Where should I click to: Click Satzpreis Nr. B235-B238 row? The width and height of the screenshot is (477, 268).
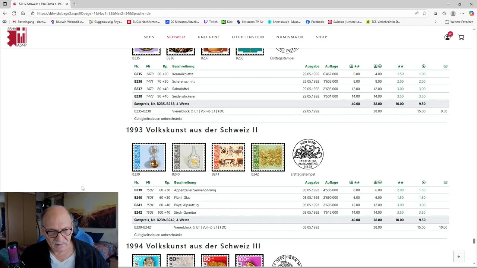click(x=291, y=104)
